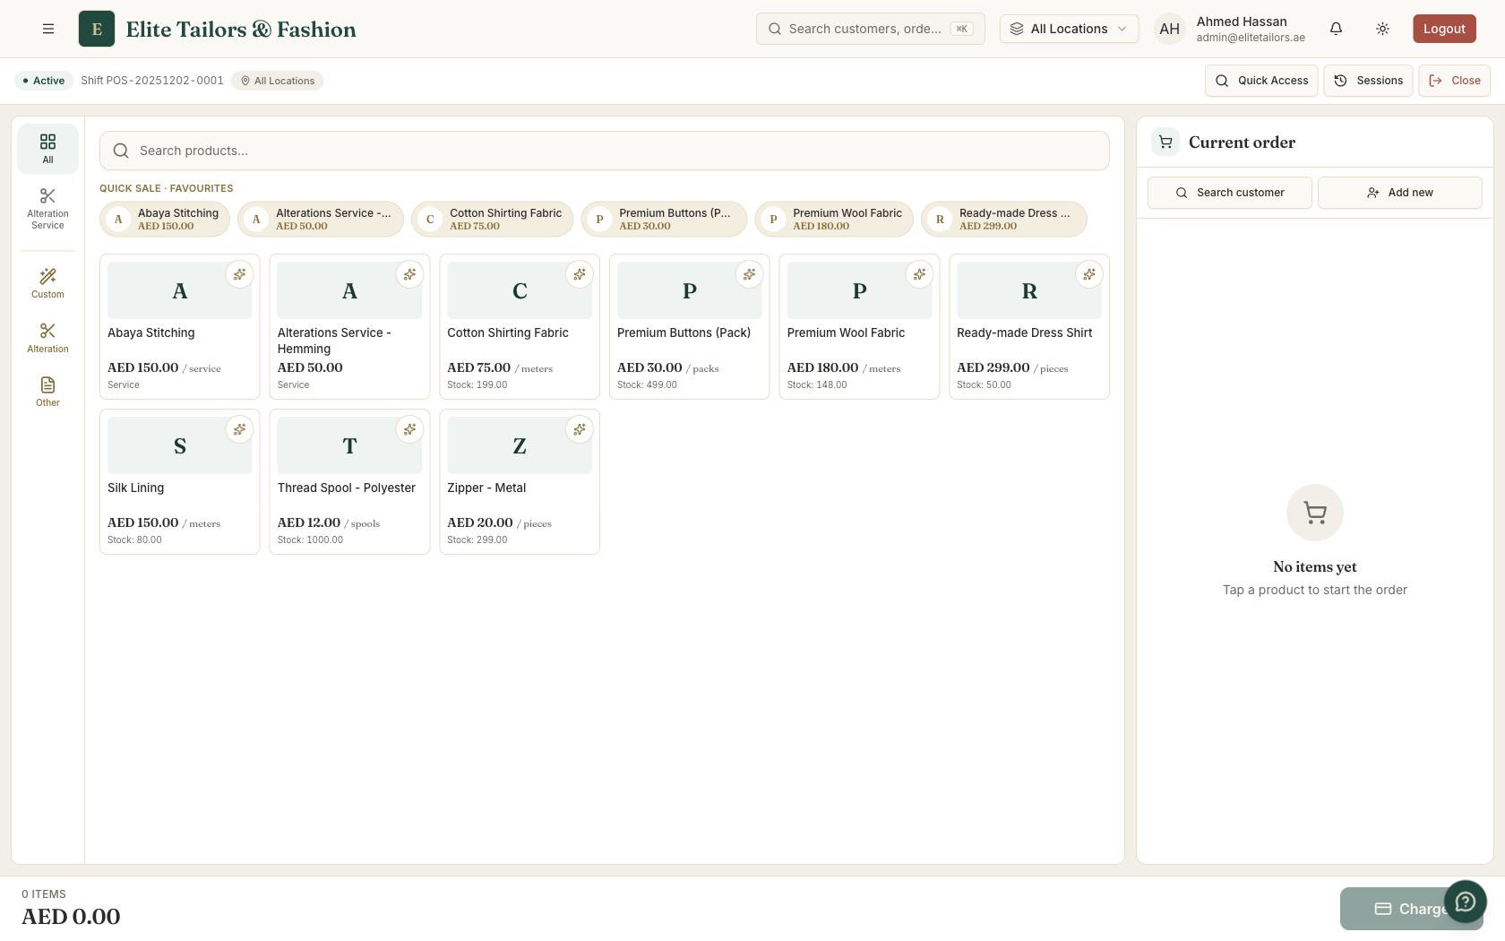Viewport: 1505px width, 941px height.
Task: Toggle favourite on Ready-made Dress Shirt card
Action: (x=1089, y=274)
